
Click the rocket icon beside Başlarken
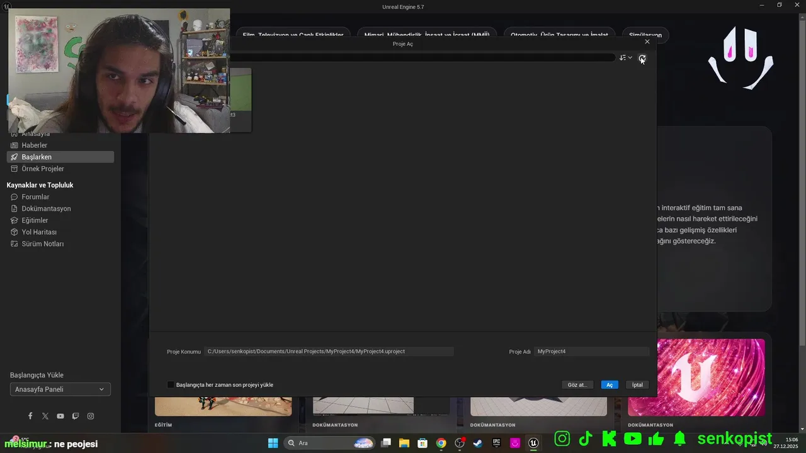(x=14, y=157)
